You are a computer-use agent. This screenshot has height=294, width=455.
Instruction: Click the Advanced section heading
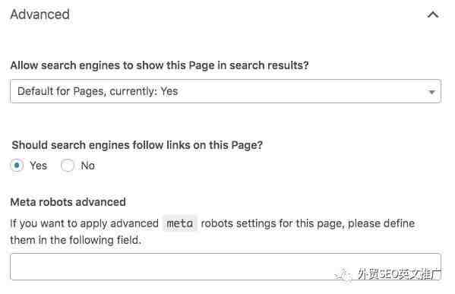(x=40, y=14)
